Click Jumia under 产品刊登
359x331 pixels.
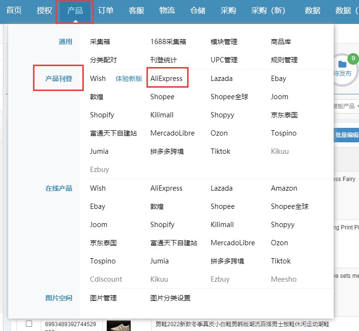click(x=99, y=151)
